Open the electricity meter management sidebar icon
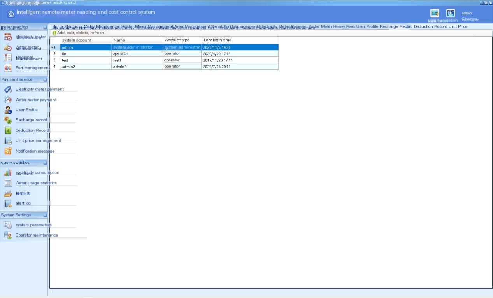Screen dimensions: 493x298 click(8, 37)
